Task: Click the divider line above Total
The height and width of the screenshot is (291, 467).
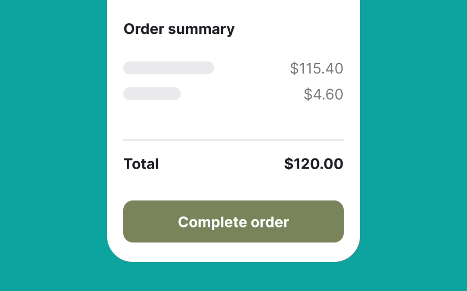Action: coord(234,140)
